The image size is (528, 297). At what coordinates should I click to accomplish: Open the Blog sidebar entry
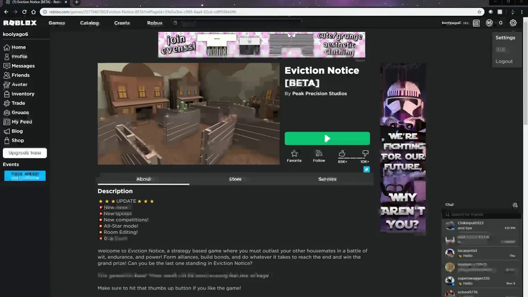tap(13, 131)
